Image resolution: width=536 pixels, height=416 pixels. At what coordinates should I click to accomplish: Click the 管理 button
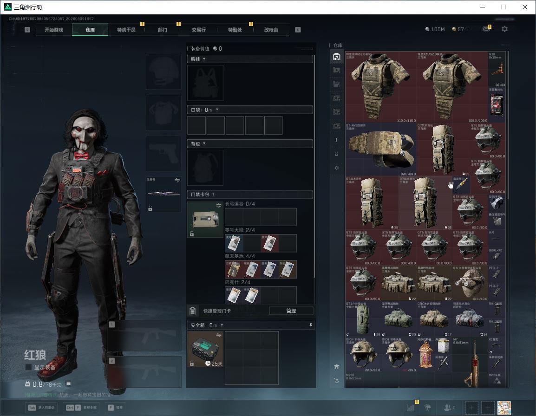[x=291, y=311]
